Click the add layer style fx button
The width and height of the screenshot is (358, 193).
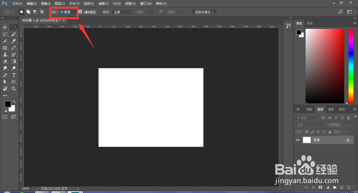(314, 188)
